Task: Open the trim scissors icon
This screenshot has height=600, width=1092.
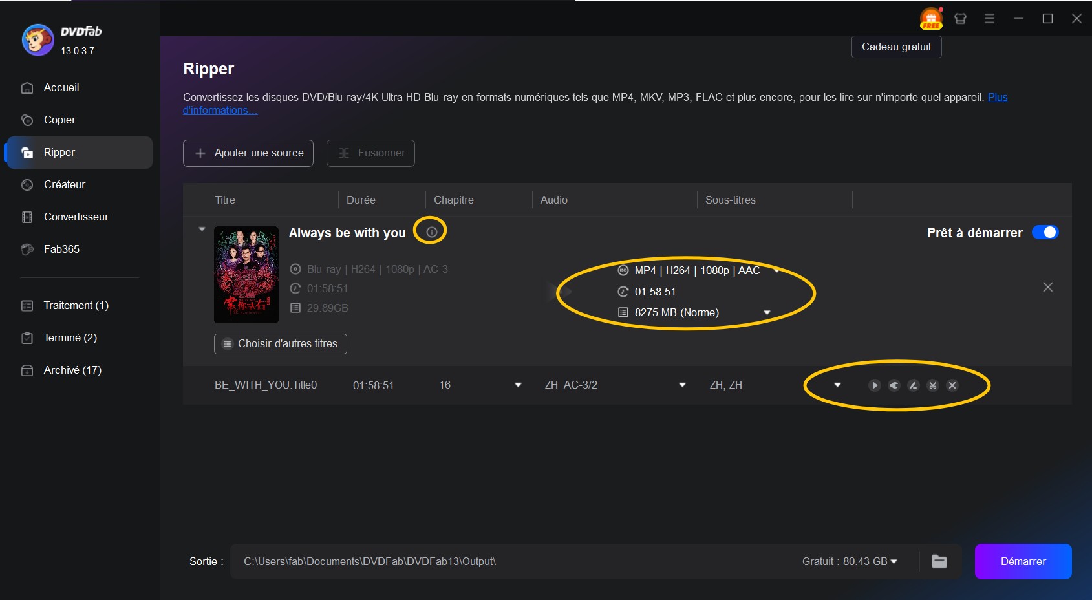Action: click(932, 385)
